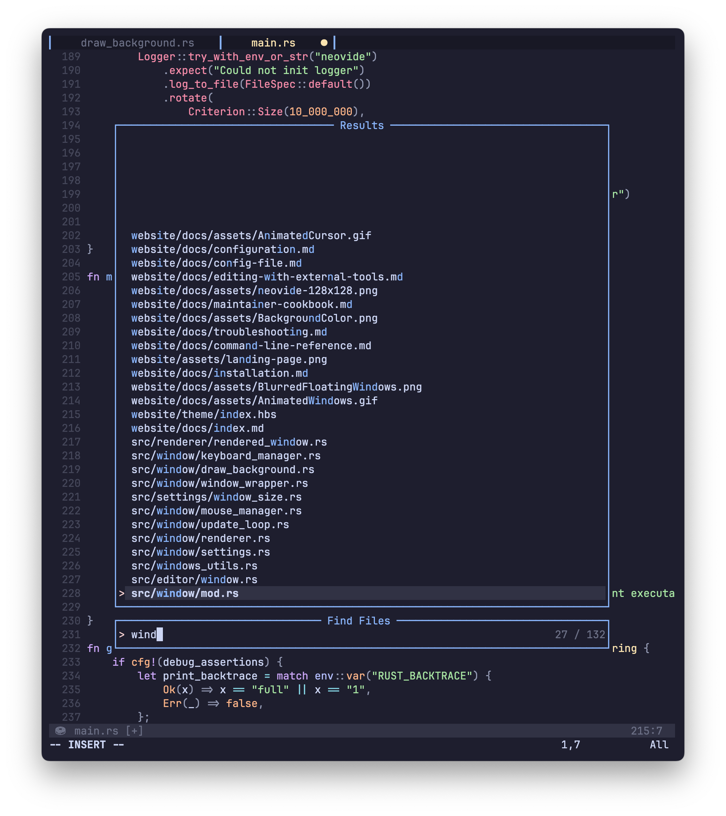Select website/docs/assets/AnimatedCursor.gif entry
This screenshot has height=816, width=726.
(x=251, y=235)
